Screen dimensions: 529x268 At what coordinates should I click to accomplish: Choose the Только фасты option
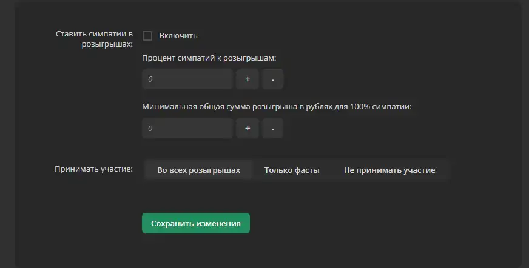(292, 170)
